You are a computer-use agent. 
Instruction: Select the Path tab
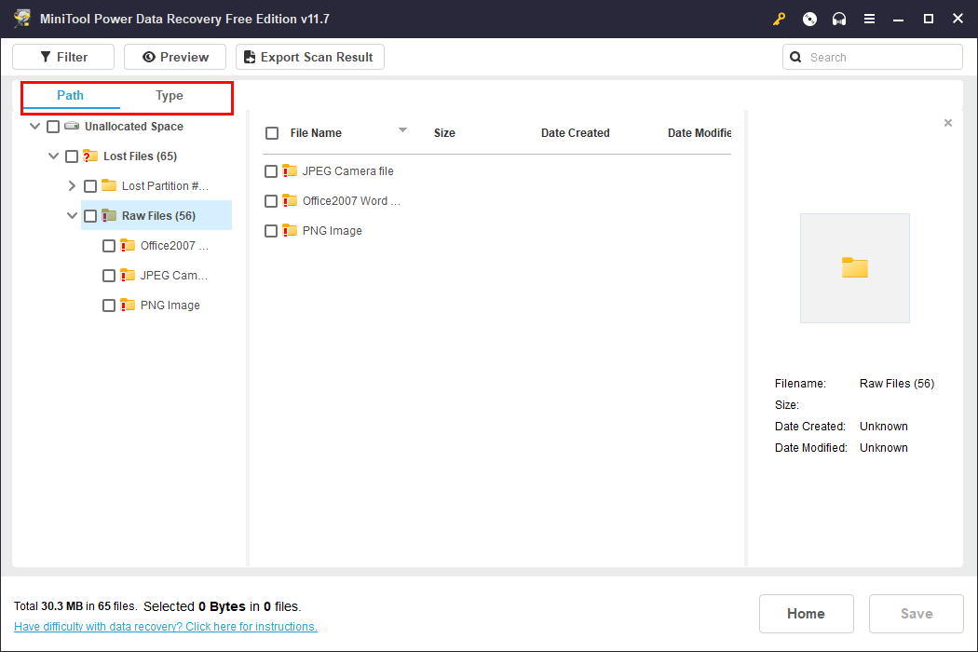pos(71,95)
